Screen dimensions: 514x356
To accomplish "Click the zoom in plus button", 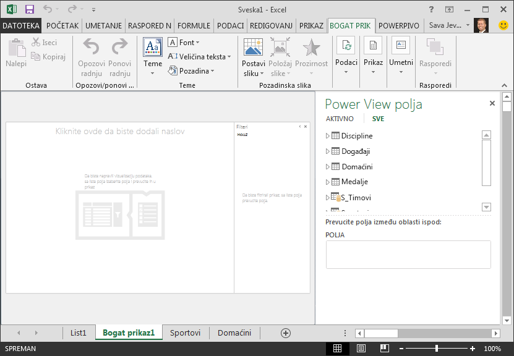I will tap(473, 349).
